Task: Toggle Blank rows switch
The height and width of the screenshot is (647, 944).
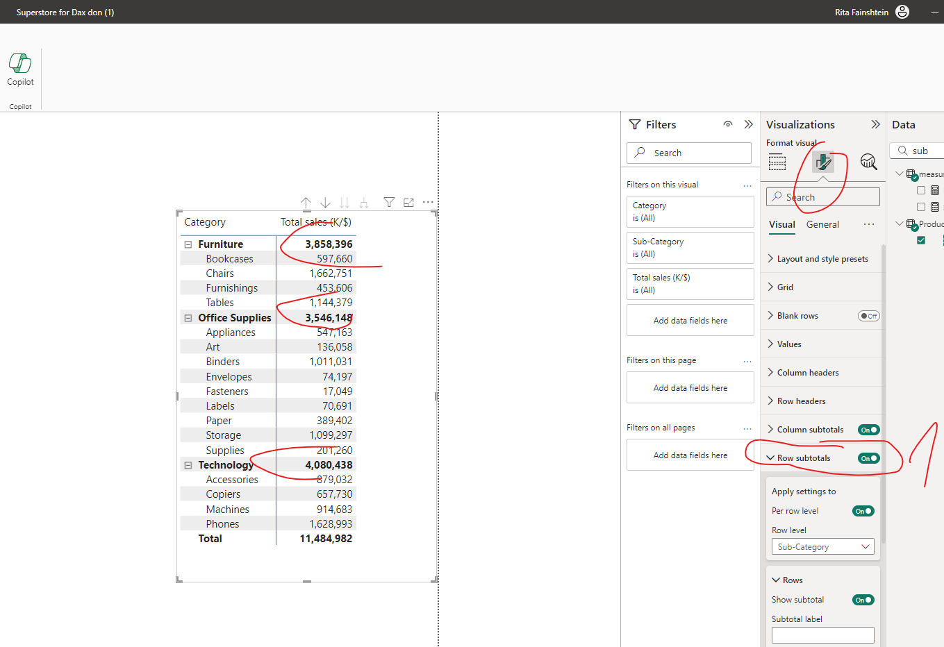Action: (869, 316)
